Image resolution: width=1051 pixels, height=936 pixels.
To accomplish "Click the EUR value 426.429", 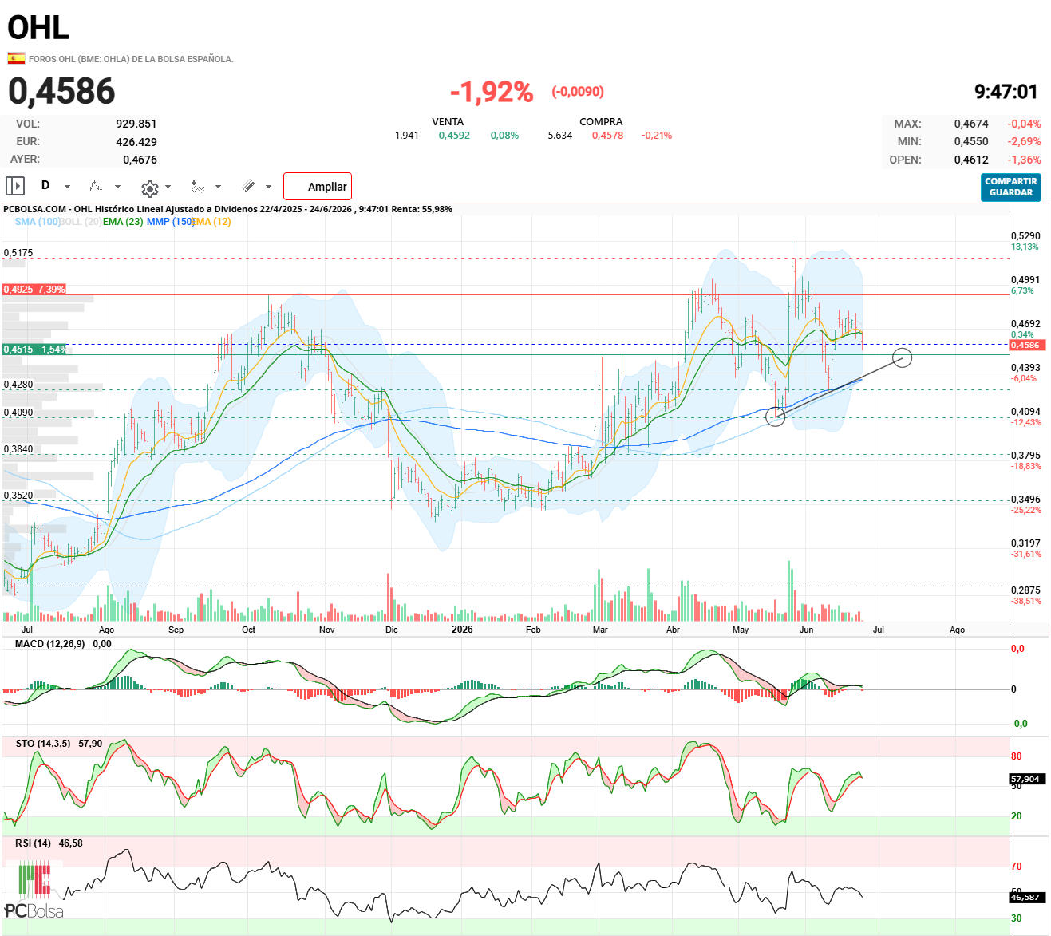I will point(136,142).
